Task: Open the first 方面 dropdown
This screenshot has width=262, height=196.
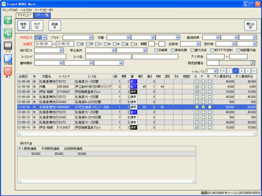Action: tap(128, 37)
